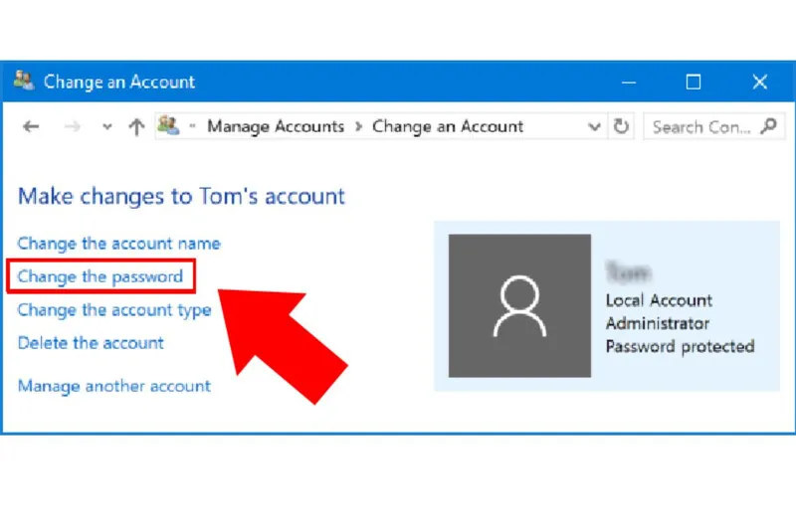Open Change the account name link
Viewport: 796px width, 530px height.
pyautogui.click(x=118, y=244)
